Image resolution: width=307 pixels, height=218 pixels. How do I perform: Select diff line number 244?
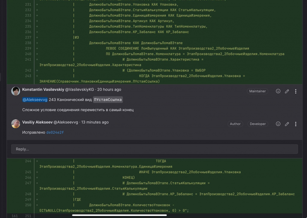pyautogui.click(x=28, y=161)
